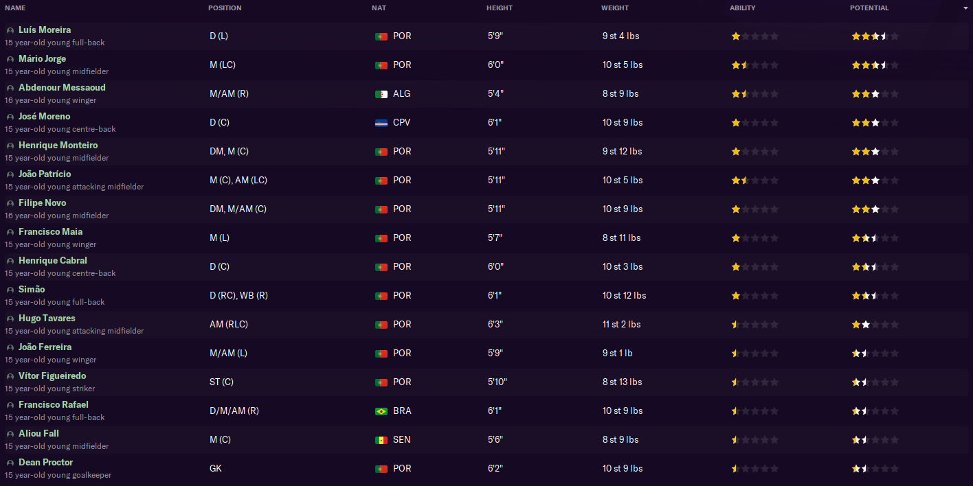Click Mário Jorge's ability star rating

click(x=754, y=65)
